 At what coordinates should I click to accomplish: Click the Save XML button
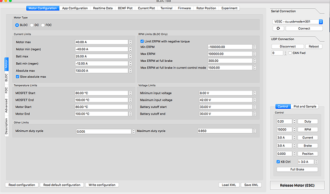251,184
